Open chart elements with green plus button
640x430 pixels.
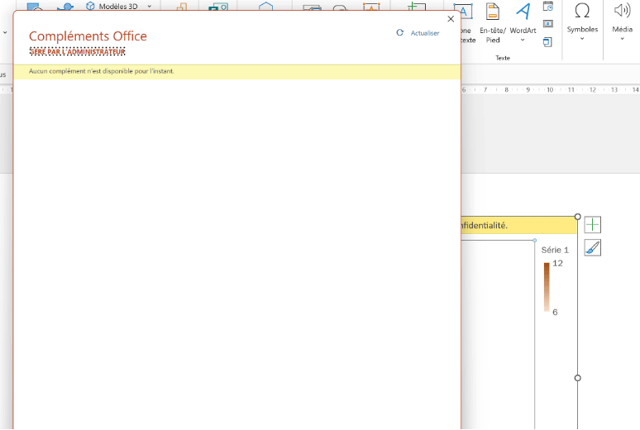click(x=593, y=225)
